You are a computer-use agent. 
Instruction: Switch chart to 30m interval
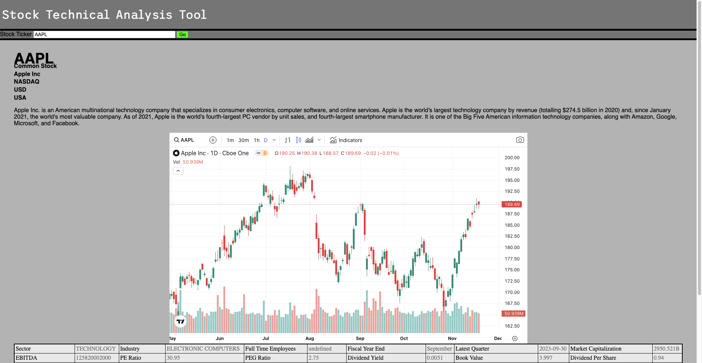(244, 140)
